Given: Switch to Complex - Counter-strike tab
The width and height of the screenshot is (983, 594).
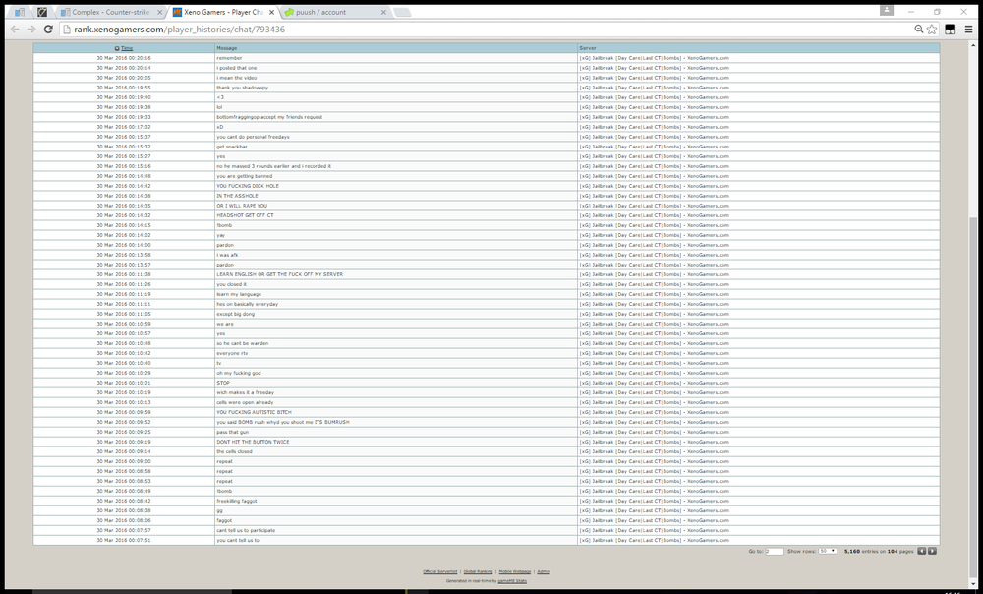Looking at the screenshot, I should pyautogui.click(x=110, y=12).
